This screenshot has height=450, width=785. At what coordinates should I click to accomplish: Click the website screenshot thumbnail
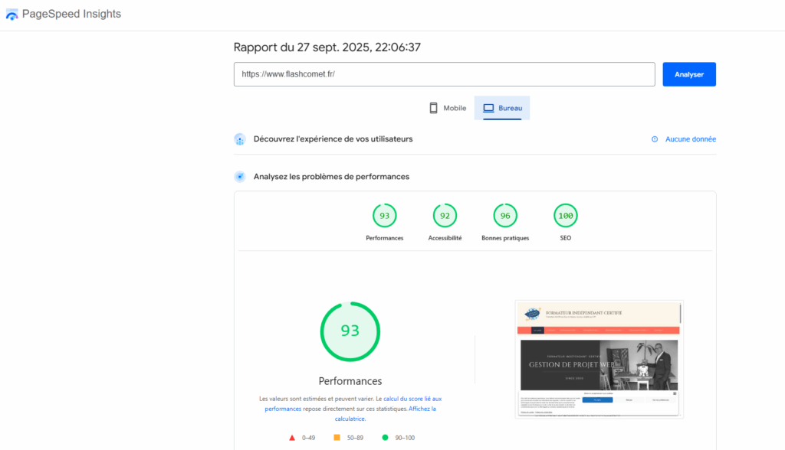point(598,359)
